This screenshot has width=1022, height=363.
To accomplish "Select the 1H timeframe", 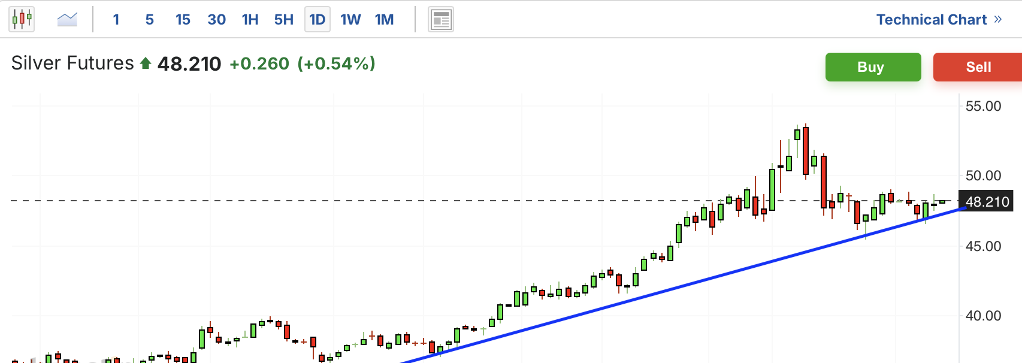I will tap(250, 20).
